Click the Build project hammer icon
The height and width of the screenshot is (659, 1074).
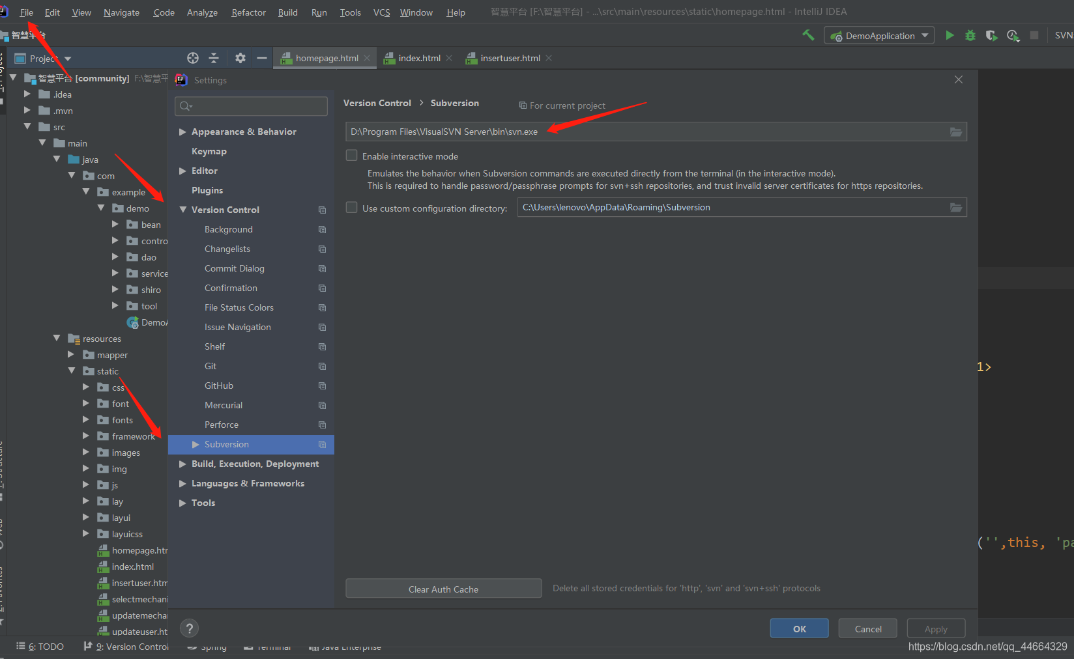[x=808, y=35]
